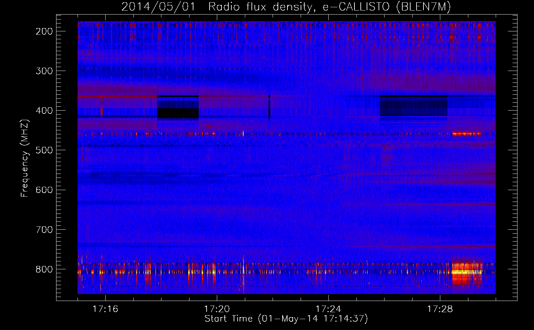Click the date '2014/05/01' in the title
Image resolution: width=534 pixels, height=330 pixels.
coord(158,7)
